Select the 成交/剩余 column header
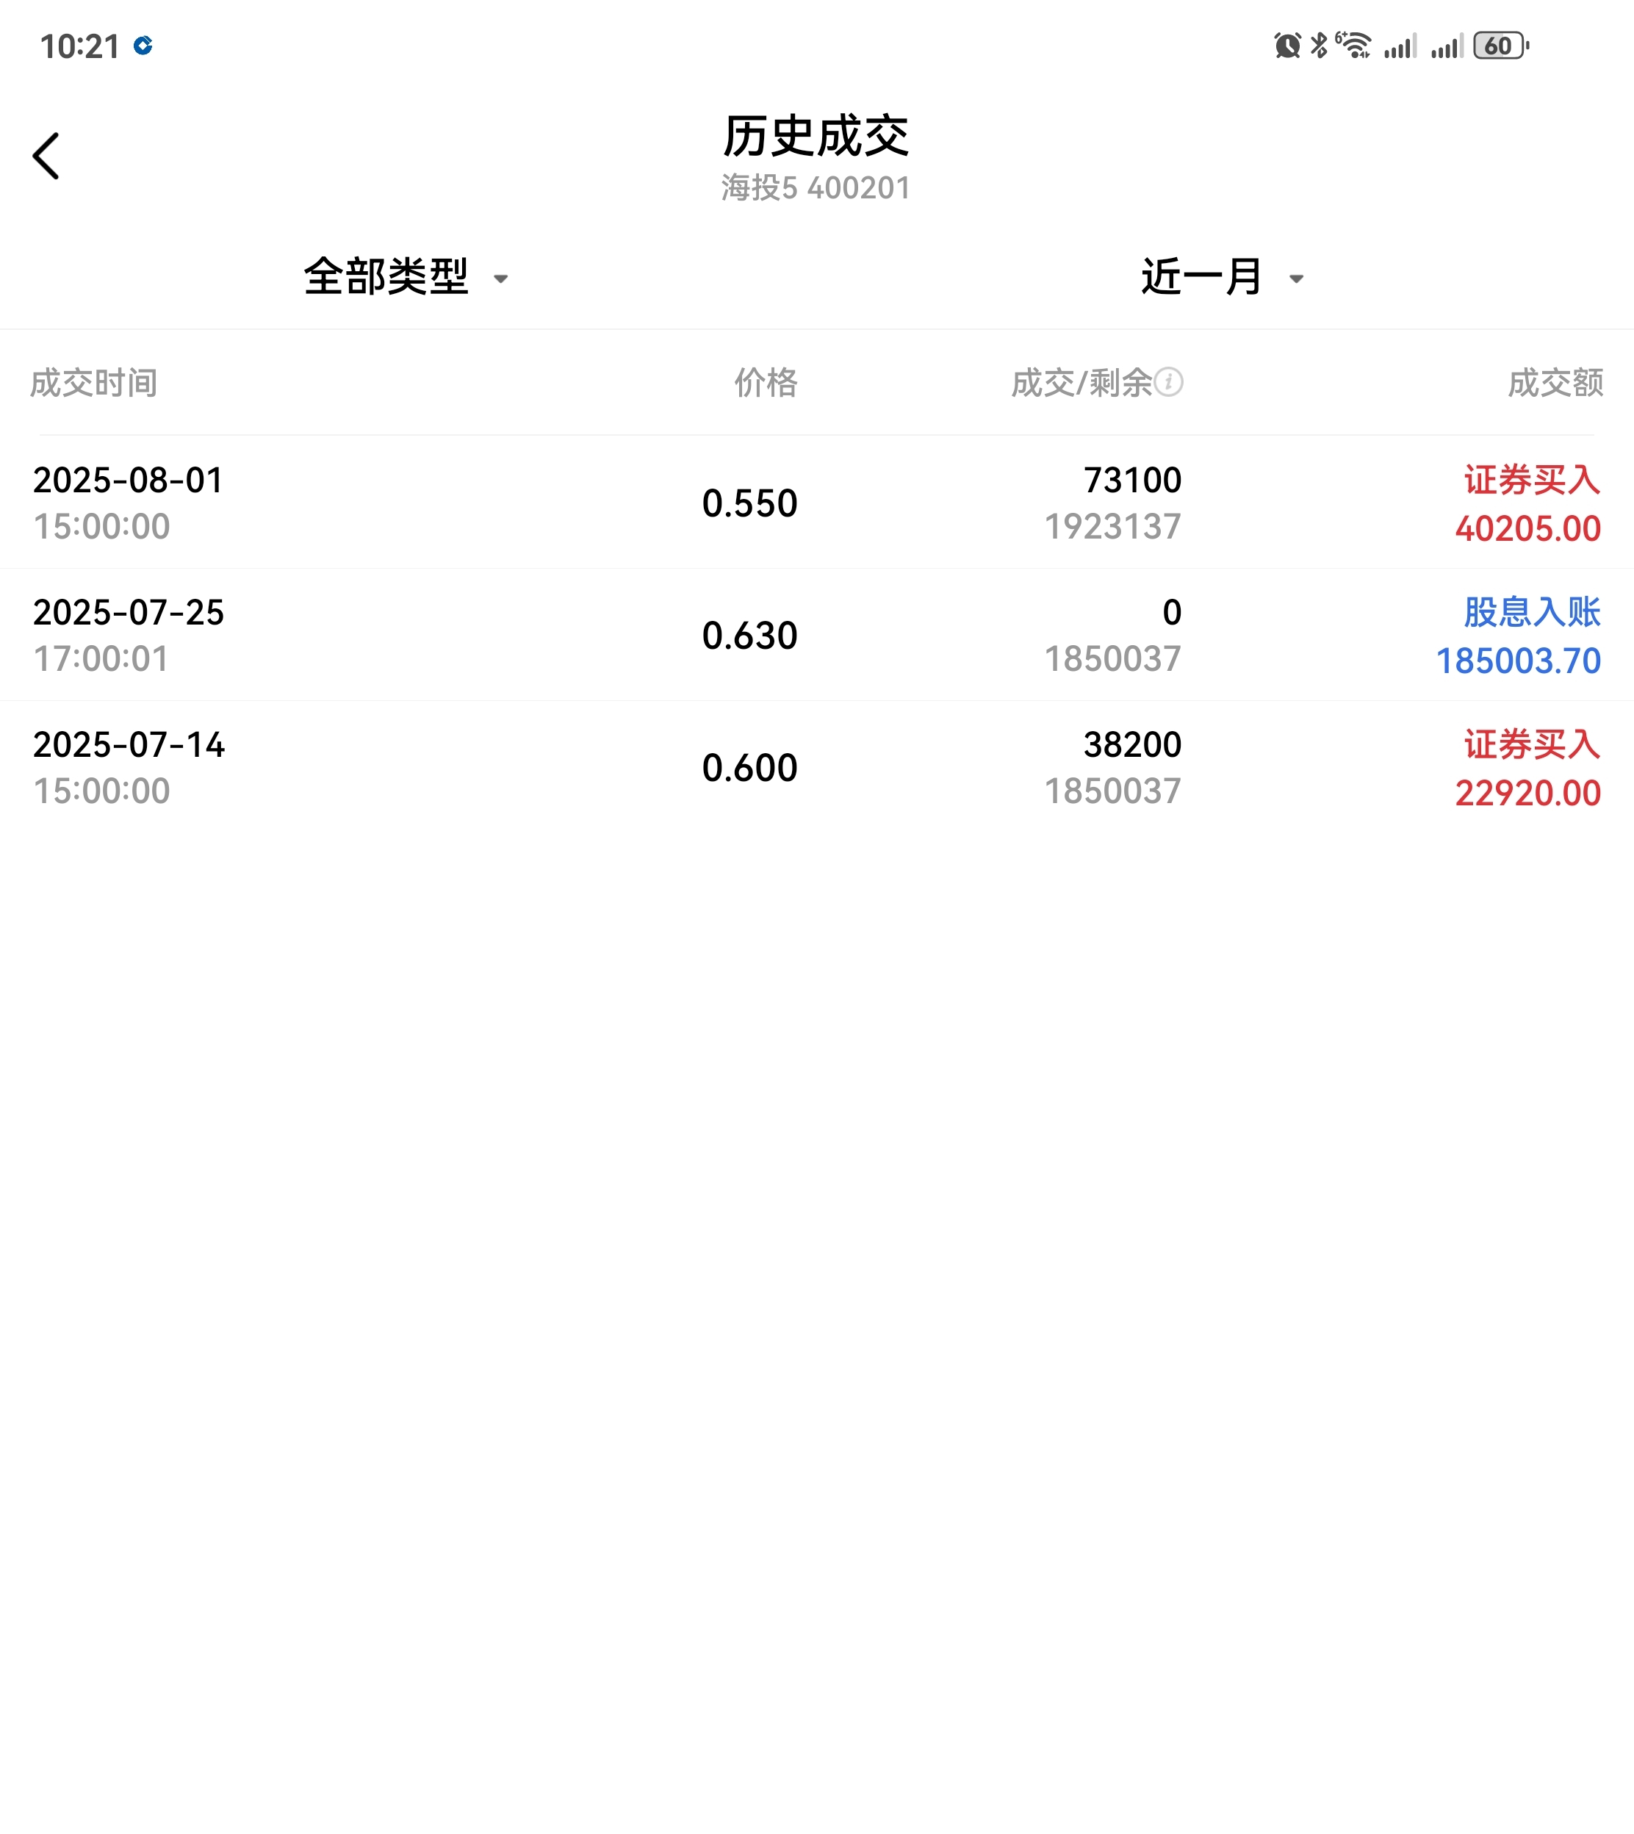Screen dimensions: 1634x1834 (x=1081, y=384)
